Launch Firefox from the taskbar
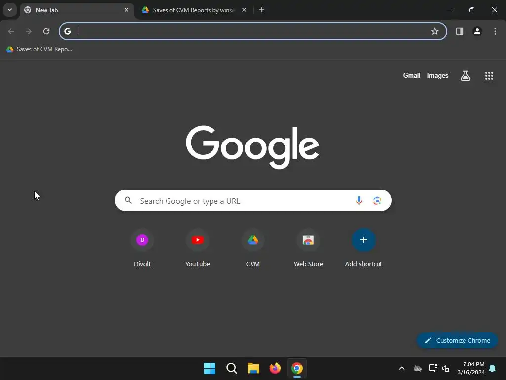Viewport: 506px width, 380px height. pyautogui.click(x=275, y=368)
